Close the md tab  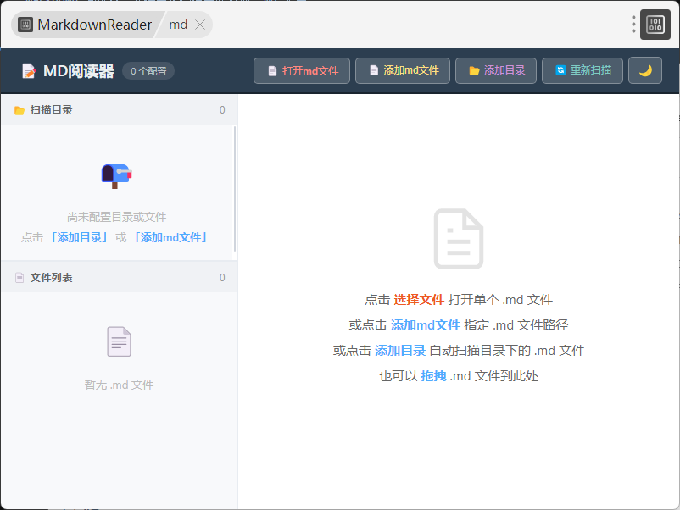pos(200,25)
